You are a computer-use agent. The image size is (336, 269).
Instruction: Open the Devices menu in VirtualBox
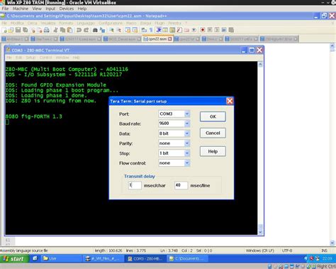coord(66,9)
